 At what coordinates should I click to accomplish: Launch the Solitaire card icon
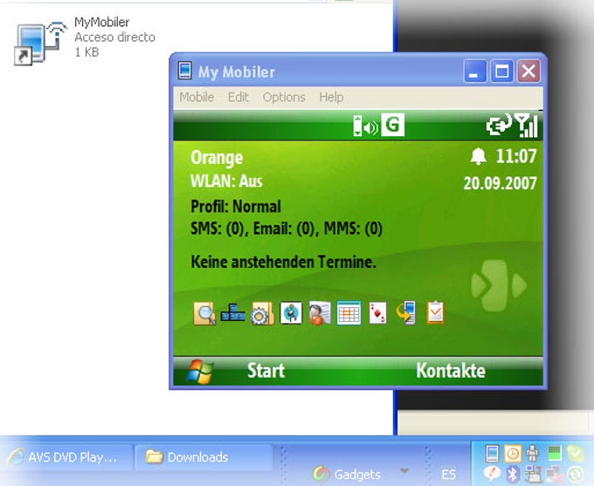[x=377, y=313]
